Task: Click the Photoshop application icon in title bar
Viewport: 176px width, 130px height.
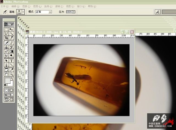Action: point(1,2)
